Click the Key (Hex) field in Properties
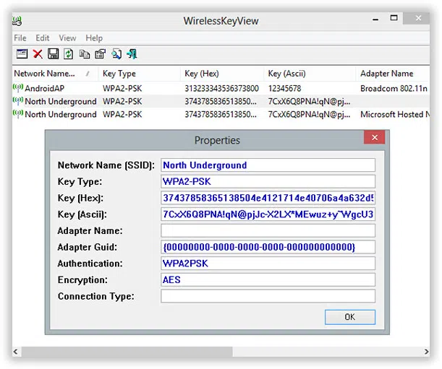The width and height of the screenshot is (442, 369). click(x=268, y=198)
